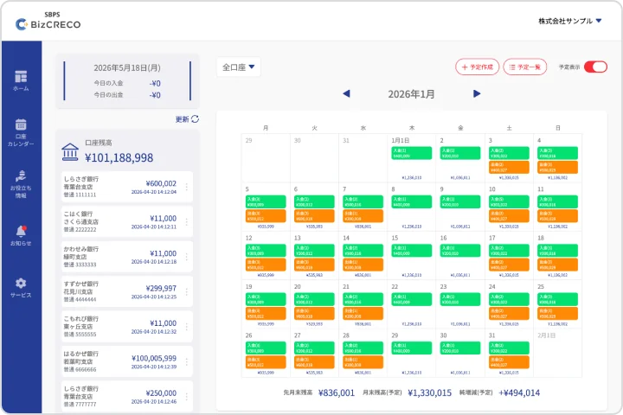Select the orange 出金 entry on January 3
This screenshot has width=623, height=415.
tap(509, 167)
